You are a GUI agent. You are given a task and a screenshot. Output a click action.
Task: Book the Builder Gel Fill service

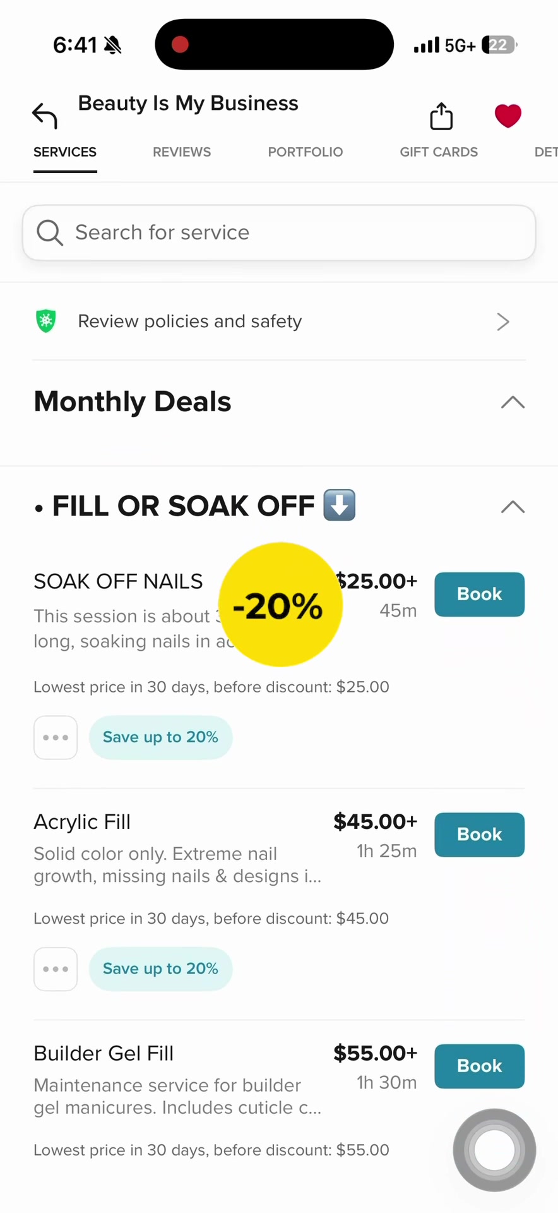click(479, 1066)
